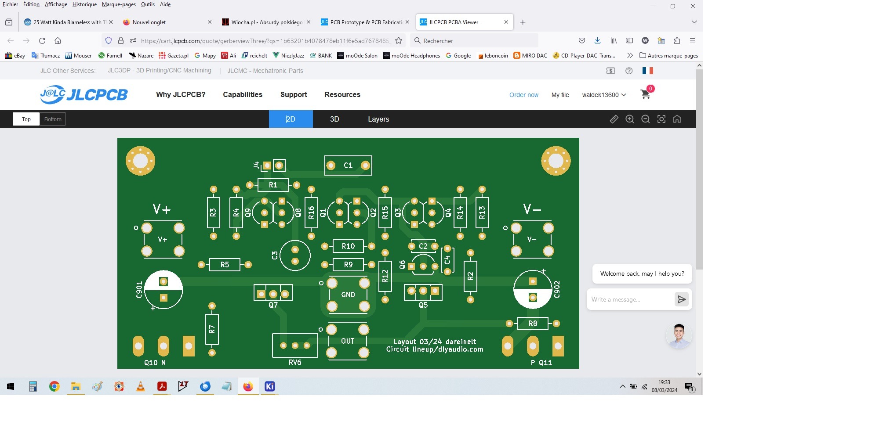Save the page to Pocket
Viewport: 879px width, 439px height.
click(582, 40)
